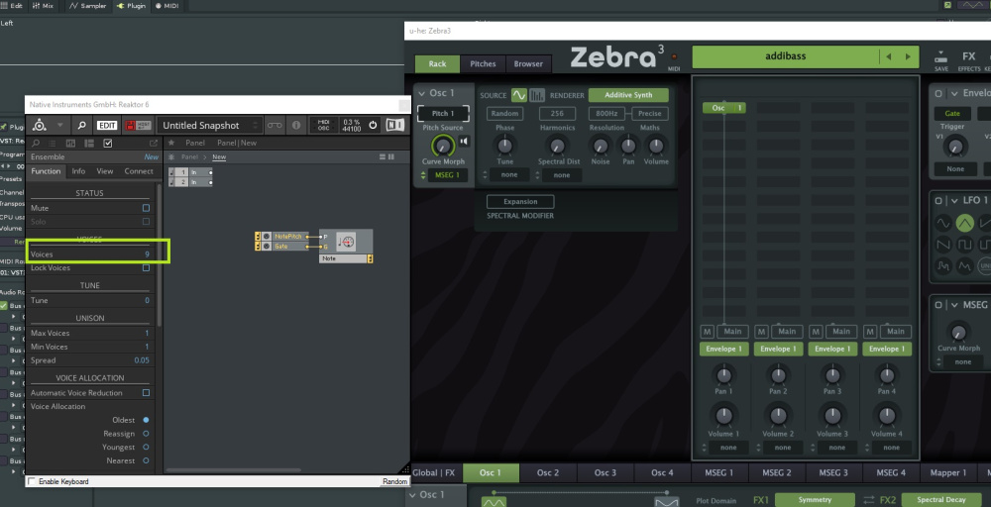The height and width of the screenshot is (507, 991).
Task: Click the addibass preset name display
Action: (785, 56)
